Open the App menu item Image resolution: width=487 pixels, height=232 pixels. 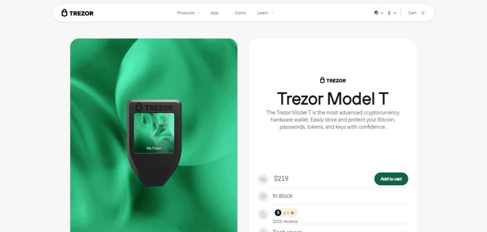click(x=214, y=13)
